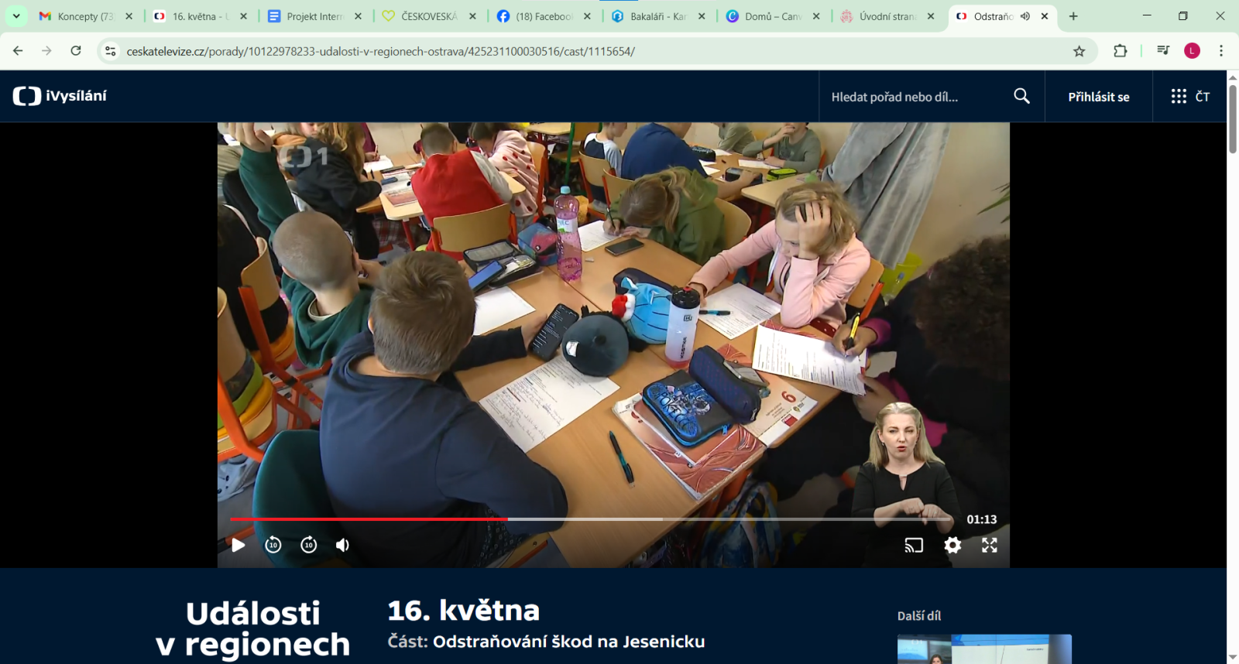Skip forward 10 seconds
1239x664 pixels.
pyautogui.click(x=309, y=545)
